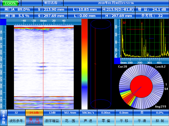This screenshot has height=126, width=169.
Task: Toggle the 平滑 smoothing option
Action: (x=142, y=121)
